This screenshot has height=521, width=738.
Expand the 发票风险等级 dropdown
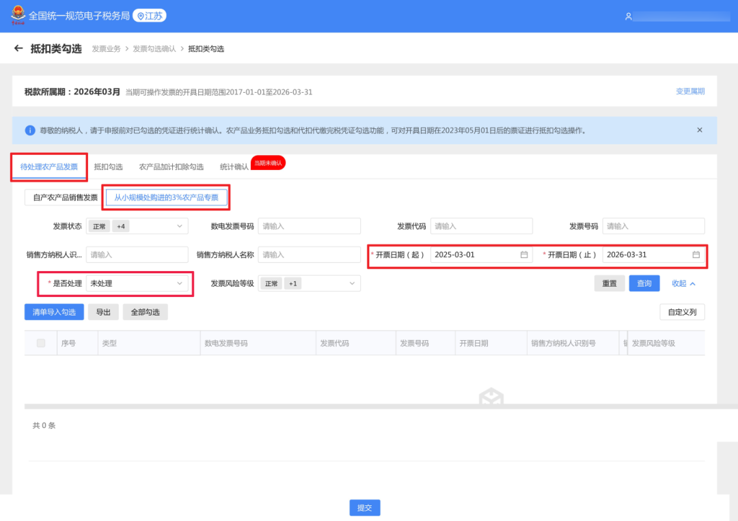(352, 283)
